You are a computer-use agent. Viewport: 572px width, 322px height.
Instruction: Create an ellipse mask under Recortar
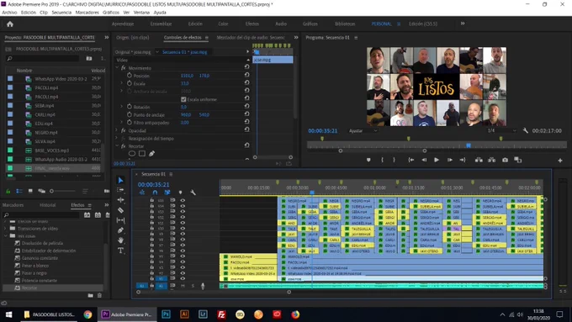[x=132, y=154]
